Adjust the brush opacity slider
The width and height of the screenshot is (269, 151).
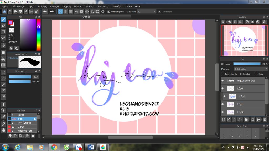(x=20, y=82)
